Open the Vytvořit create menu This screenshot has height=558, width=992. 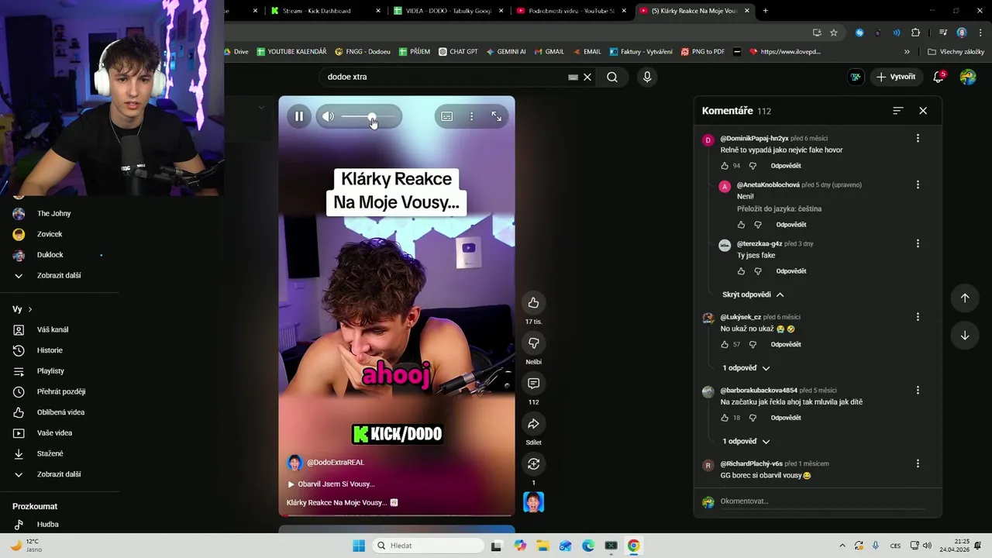(x=896, y=77)
